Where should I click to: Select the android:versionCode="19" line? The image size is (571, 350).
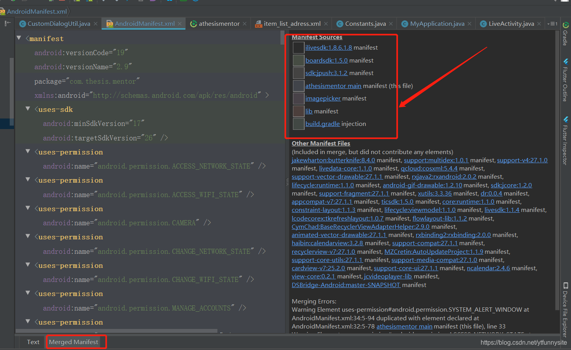81,53
